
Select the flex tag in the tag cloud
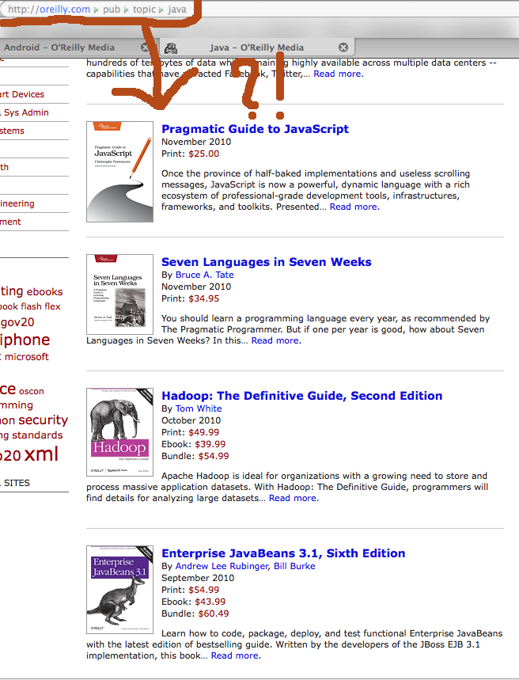52,306
